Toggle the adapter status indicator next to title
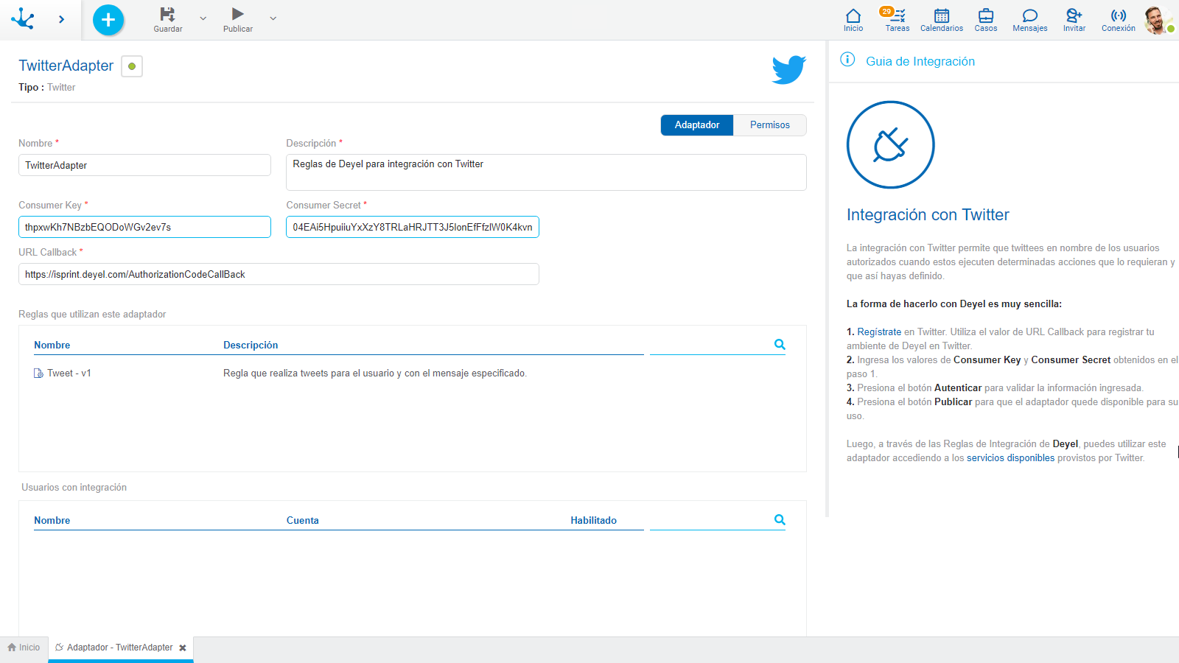Screen dimensions: 1179x663 point(132,66)
